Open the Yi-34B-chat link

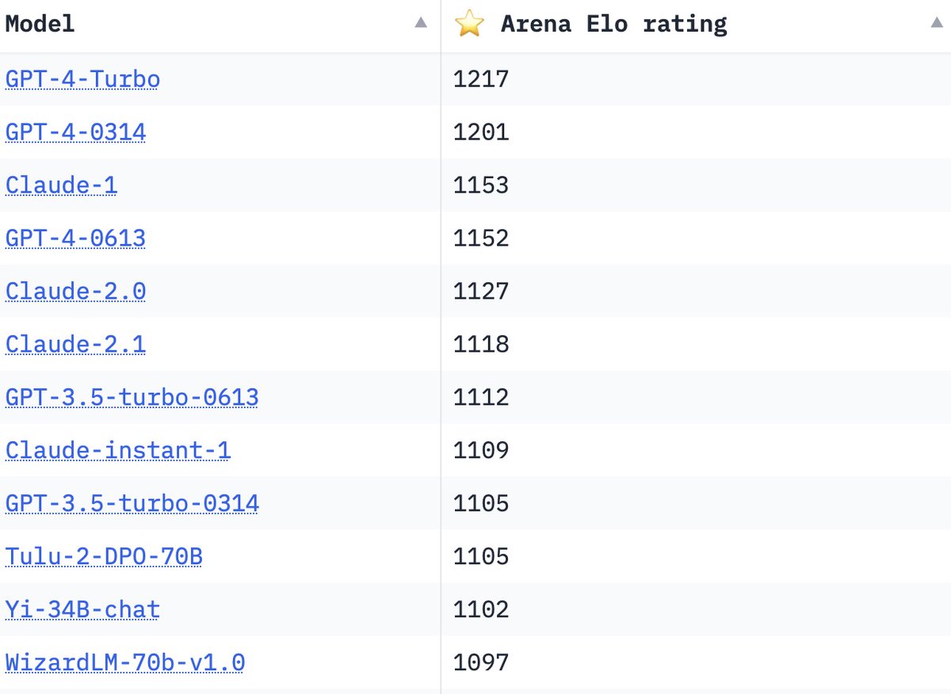coord(82,609)
